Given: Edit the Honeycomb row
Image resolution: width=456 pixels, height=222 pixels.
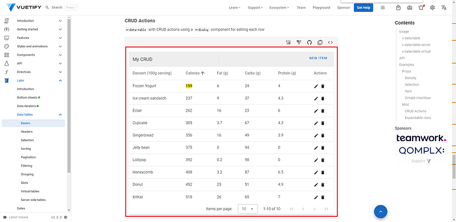Looking at the screenshot, I should [316, 172].
